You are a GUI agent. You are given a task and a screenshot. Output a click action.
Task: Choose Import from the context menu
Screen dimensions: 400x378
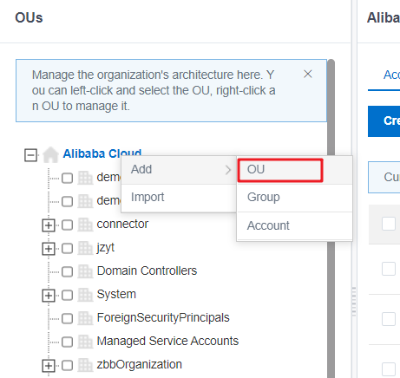[x=179, y=198]
